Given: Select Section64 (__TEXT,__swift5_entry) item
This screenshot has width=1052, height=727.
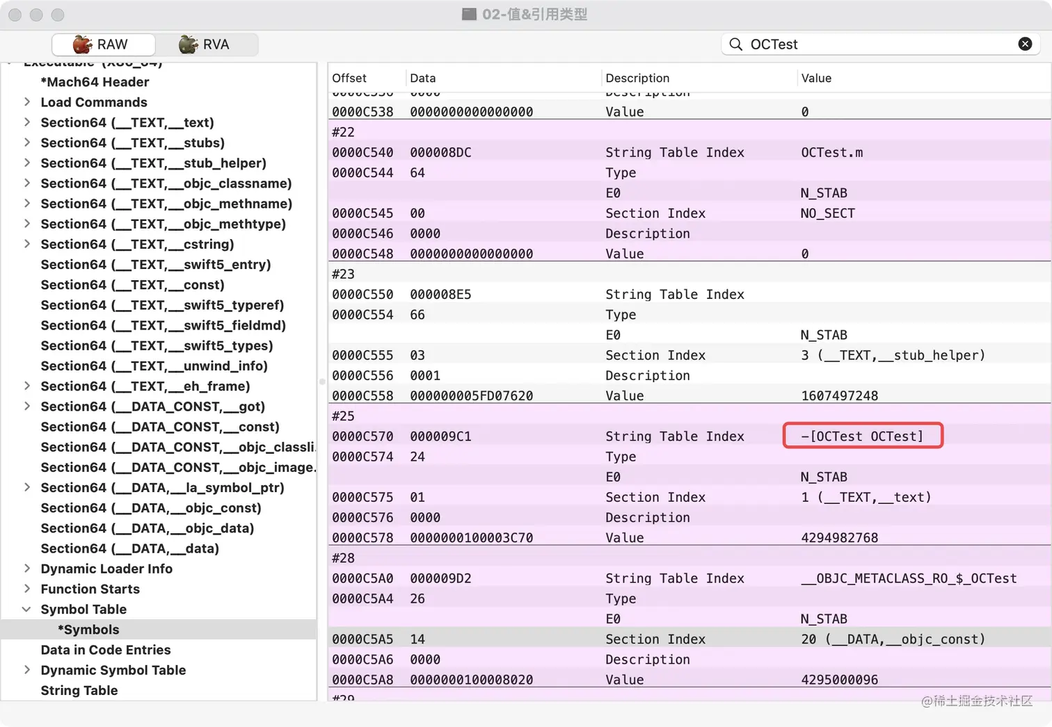Looking at the screenshot, I should pos(156,264).
